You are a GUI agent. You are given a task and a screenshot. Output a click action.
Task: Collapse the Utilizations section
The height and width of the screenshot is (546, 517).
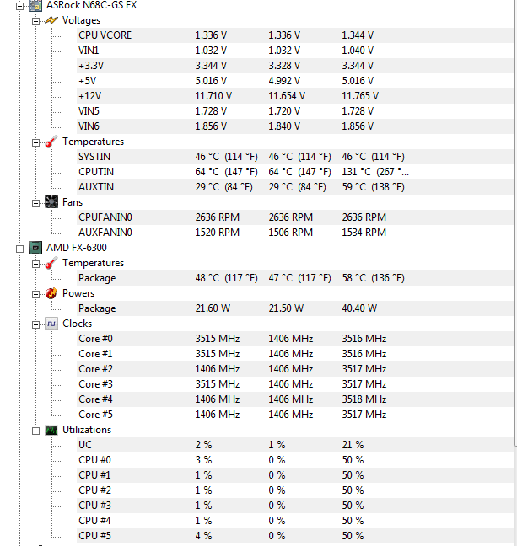click(36, 430)
